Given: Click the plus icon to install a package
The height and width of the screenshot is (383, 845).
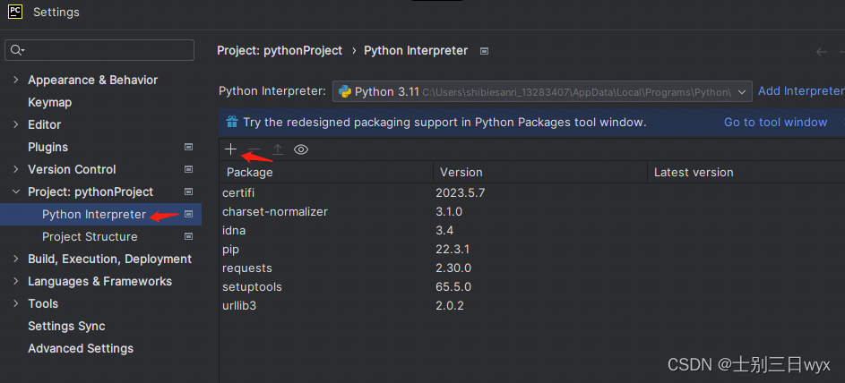Looking at the screenshot, I should [230, 149].
